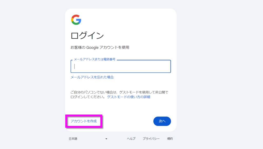Click the Google G logo
Viewport: 263px width, 149px height.
[76, 20]
